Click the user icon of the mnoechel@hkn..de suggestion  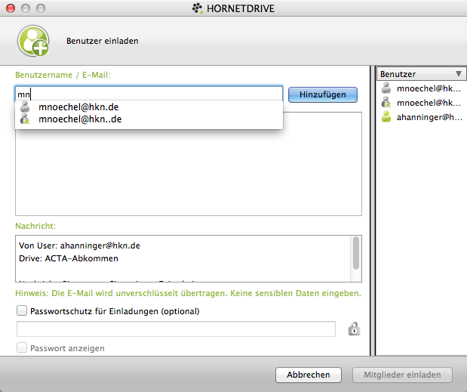pos(26,119)
